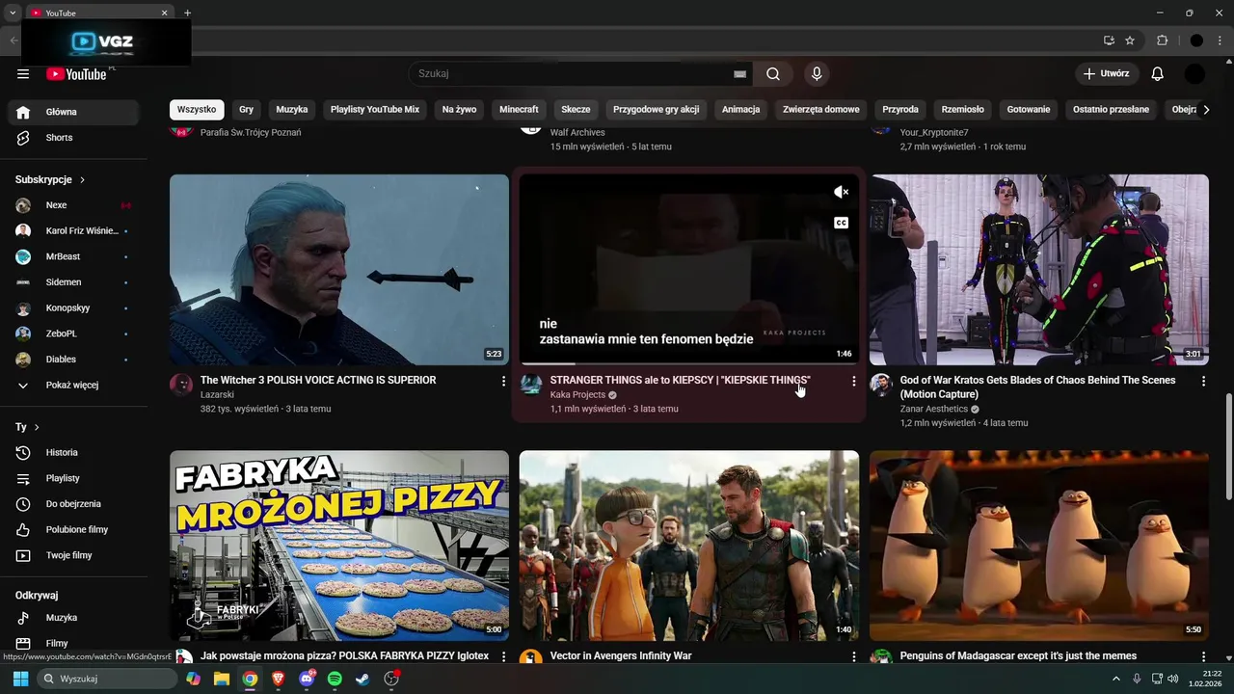Show more category chips with the arrow
This screenshot has height=694, width=1234.
pyautogui.click(x=1205, y=110)
